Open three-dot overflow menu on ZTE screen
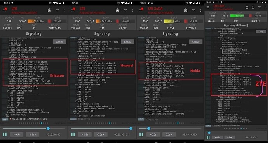 tap(265, 7)
